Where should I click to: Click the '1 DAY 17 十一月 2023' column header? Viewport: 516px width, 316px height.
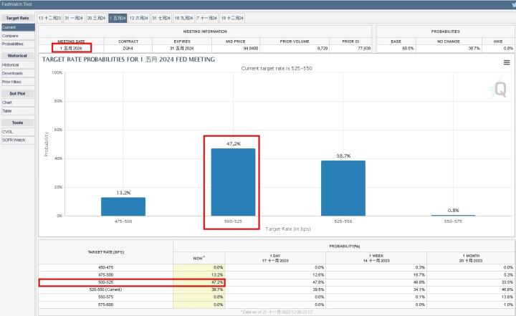(x=275, y=258)
